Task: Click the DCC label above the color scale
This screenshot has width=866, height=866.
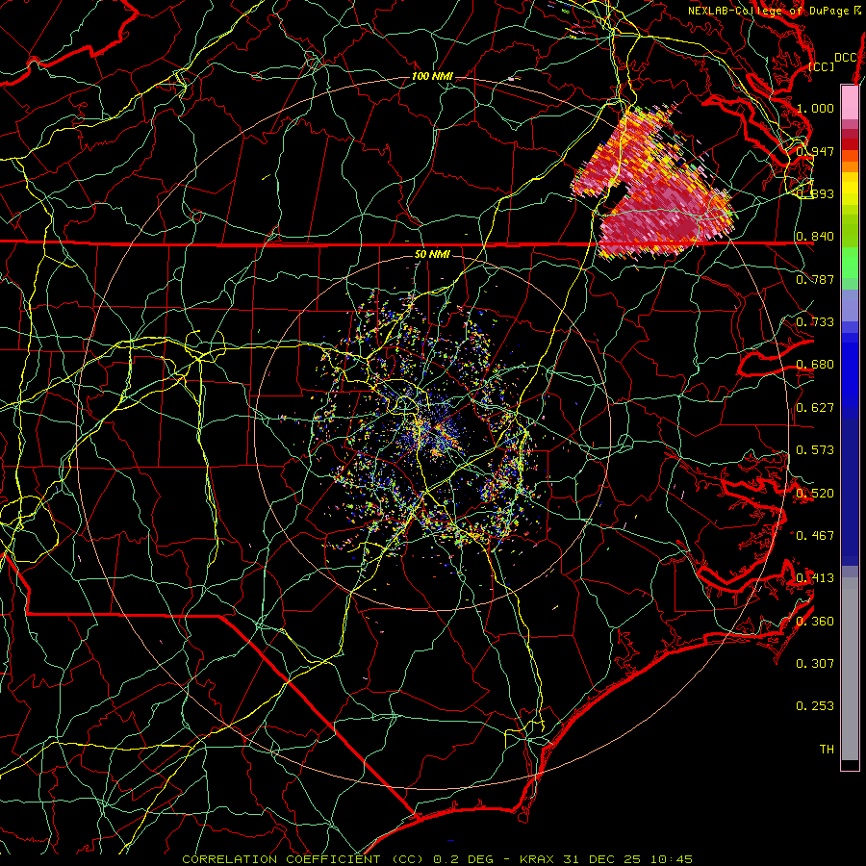Action: 845,58
